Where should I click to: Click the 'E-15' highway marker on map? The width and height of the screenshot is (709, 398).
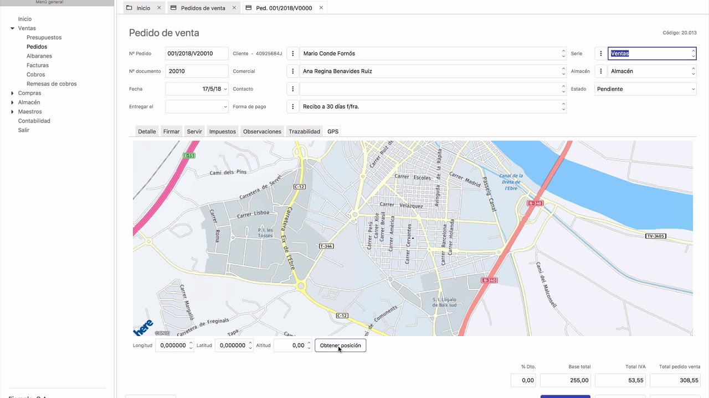point(189,156)
